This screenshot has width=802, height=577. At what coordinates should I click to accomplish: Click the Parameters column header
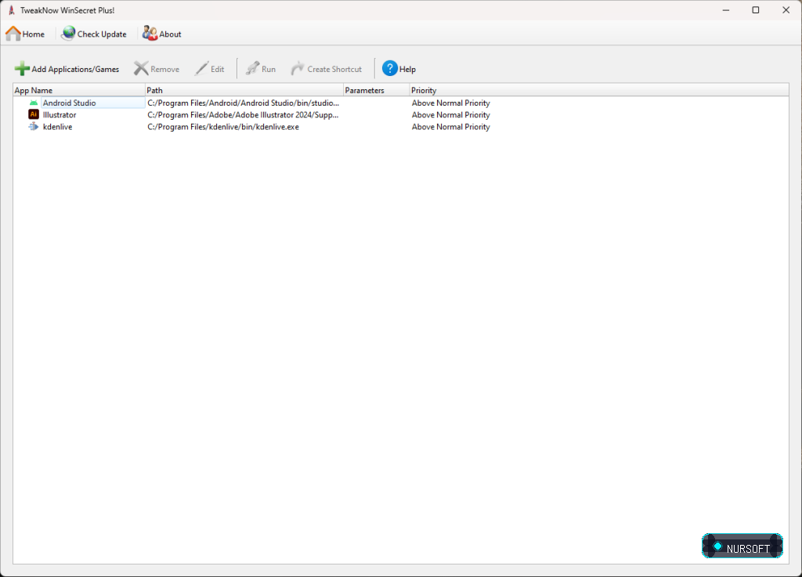click(377, 91)
